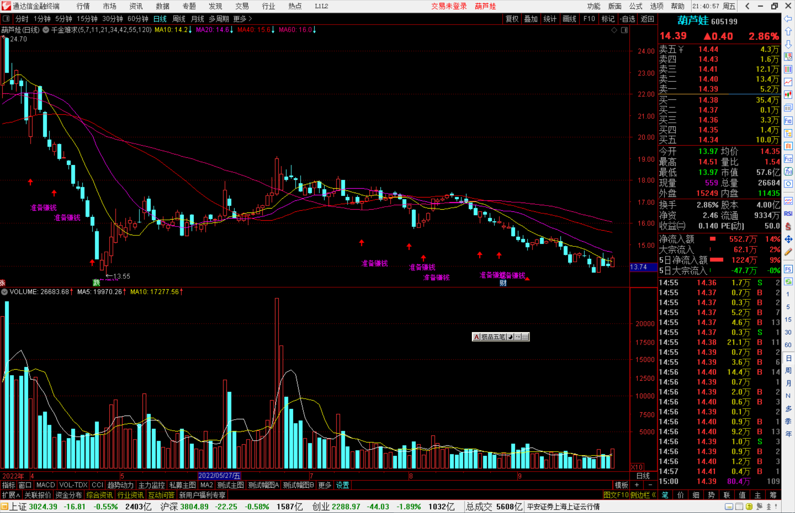Switch chart period to 30分钟
Viewport: 795px width, 513px height.
point(113,19)
